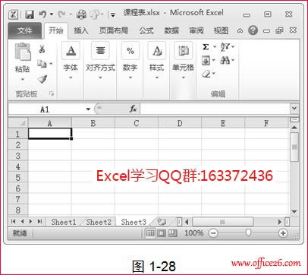The image size is (308, 275).
Task: Open the Copy dropdown arrow
Action: [x=51, y=63]
